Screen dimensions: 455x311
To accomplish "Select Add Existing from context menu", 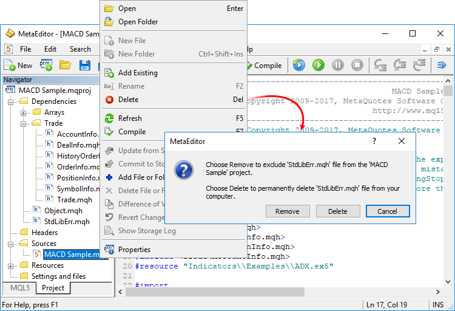I will tap(138, 73).
